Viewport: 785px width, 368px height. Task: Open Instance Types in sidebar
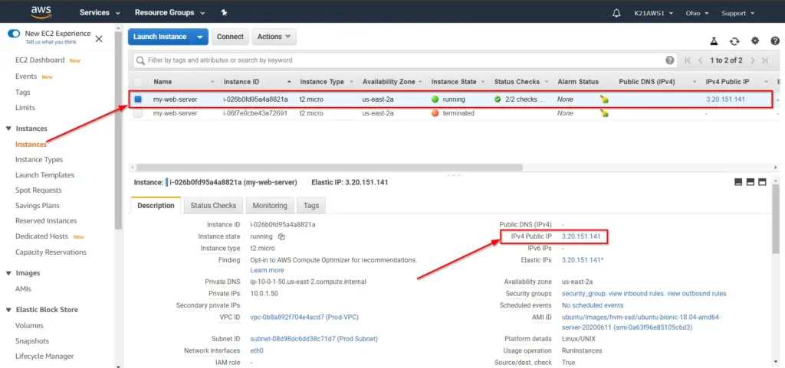tap(39, 160)
